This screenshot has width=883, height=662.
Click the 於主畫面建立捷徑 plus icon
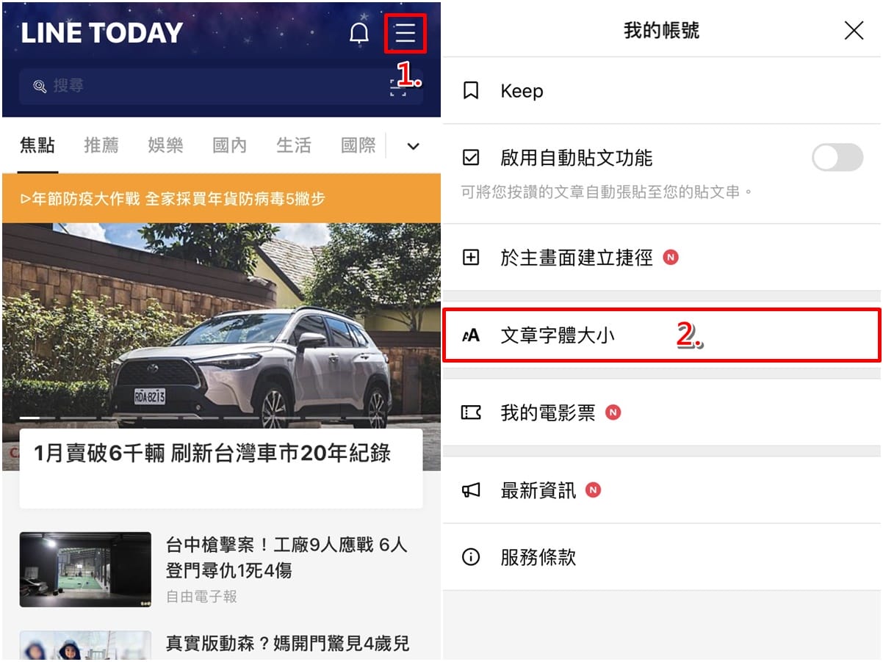(471, 258)
